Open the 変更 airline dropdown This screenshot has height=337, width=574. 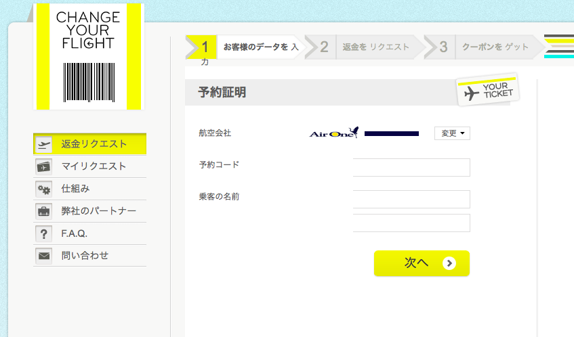coord(452,133)
